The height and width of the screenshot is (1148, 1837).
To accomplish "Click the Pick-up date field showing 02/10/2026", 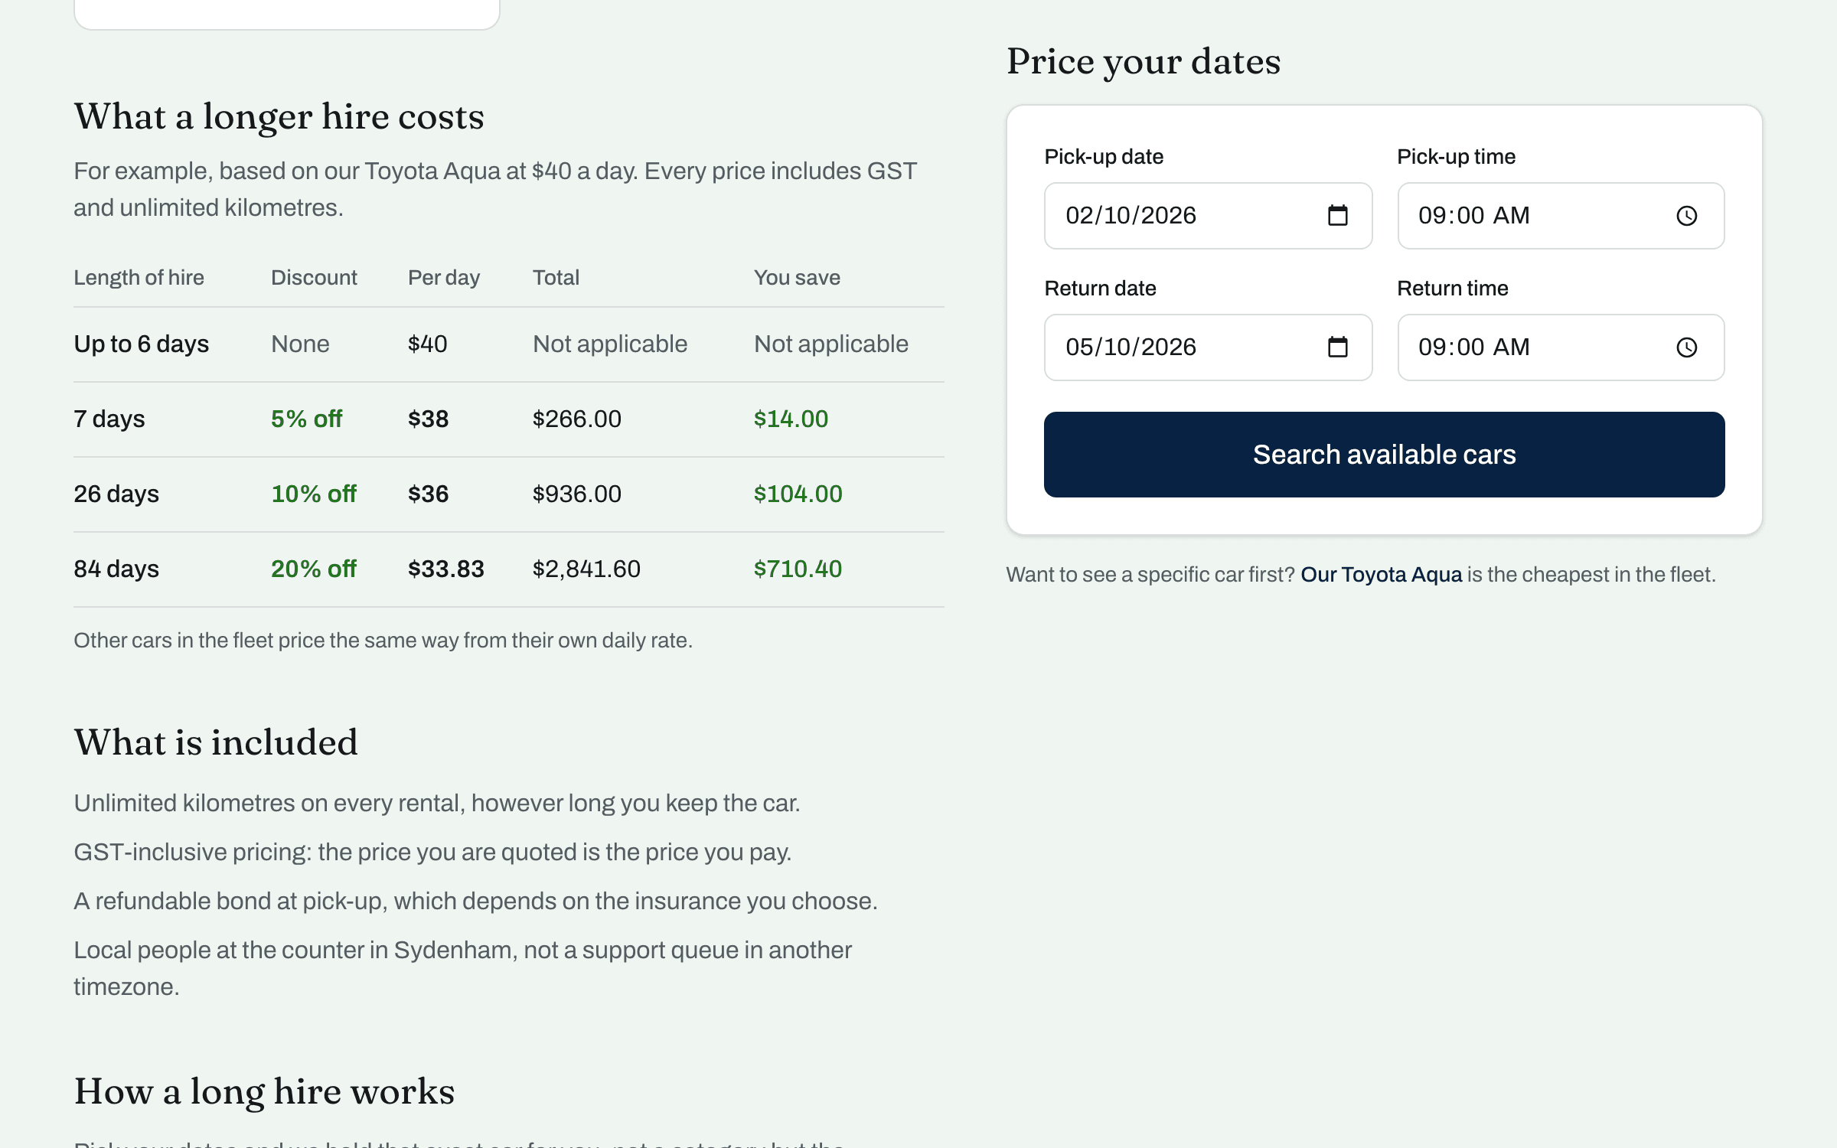I will click(x=1208, y=216).
